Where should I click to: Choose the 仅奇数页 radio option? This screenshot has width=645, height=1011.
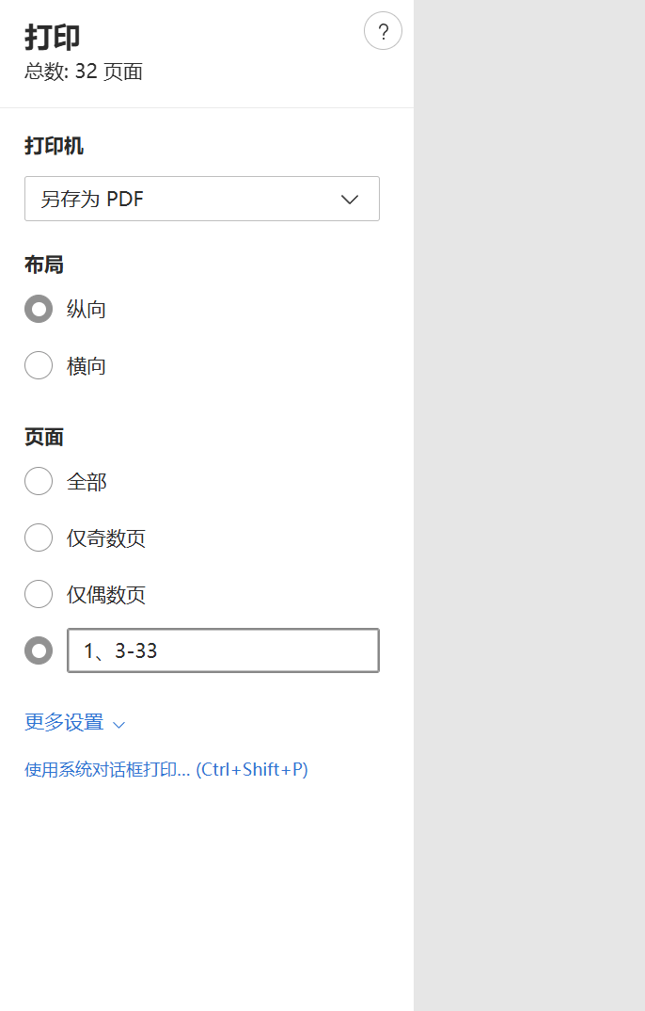[x=39, y=538]
